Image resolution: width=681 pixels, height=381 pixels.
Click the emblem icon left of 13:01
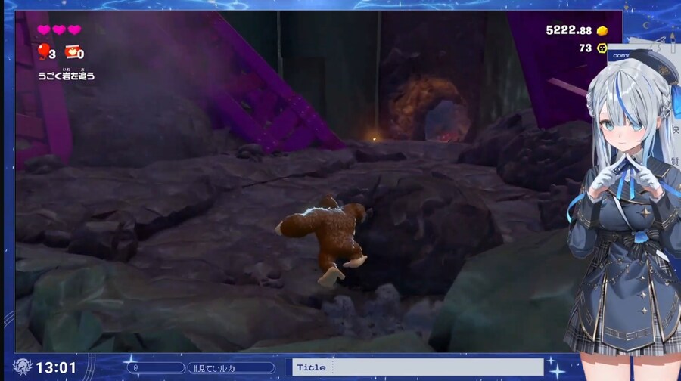22,367
